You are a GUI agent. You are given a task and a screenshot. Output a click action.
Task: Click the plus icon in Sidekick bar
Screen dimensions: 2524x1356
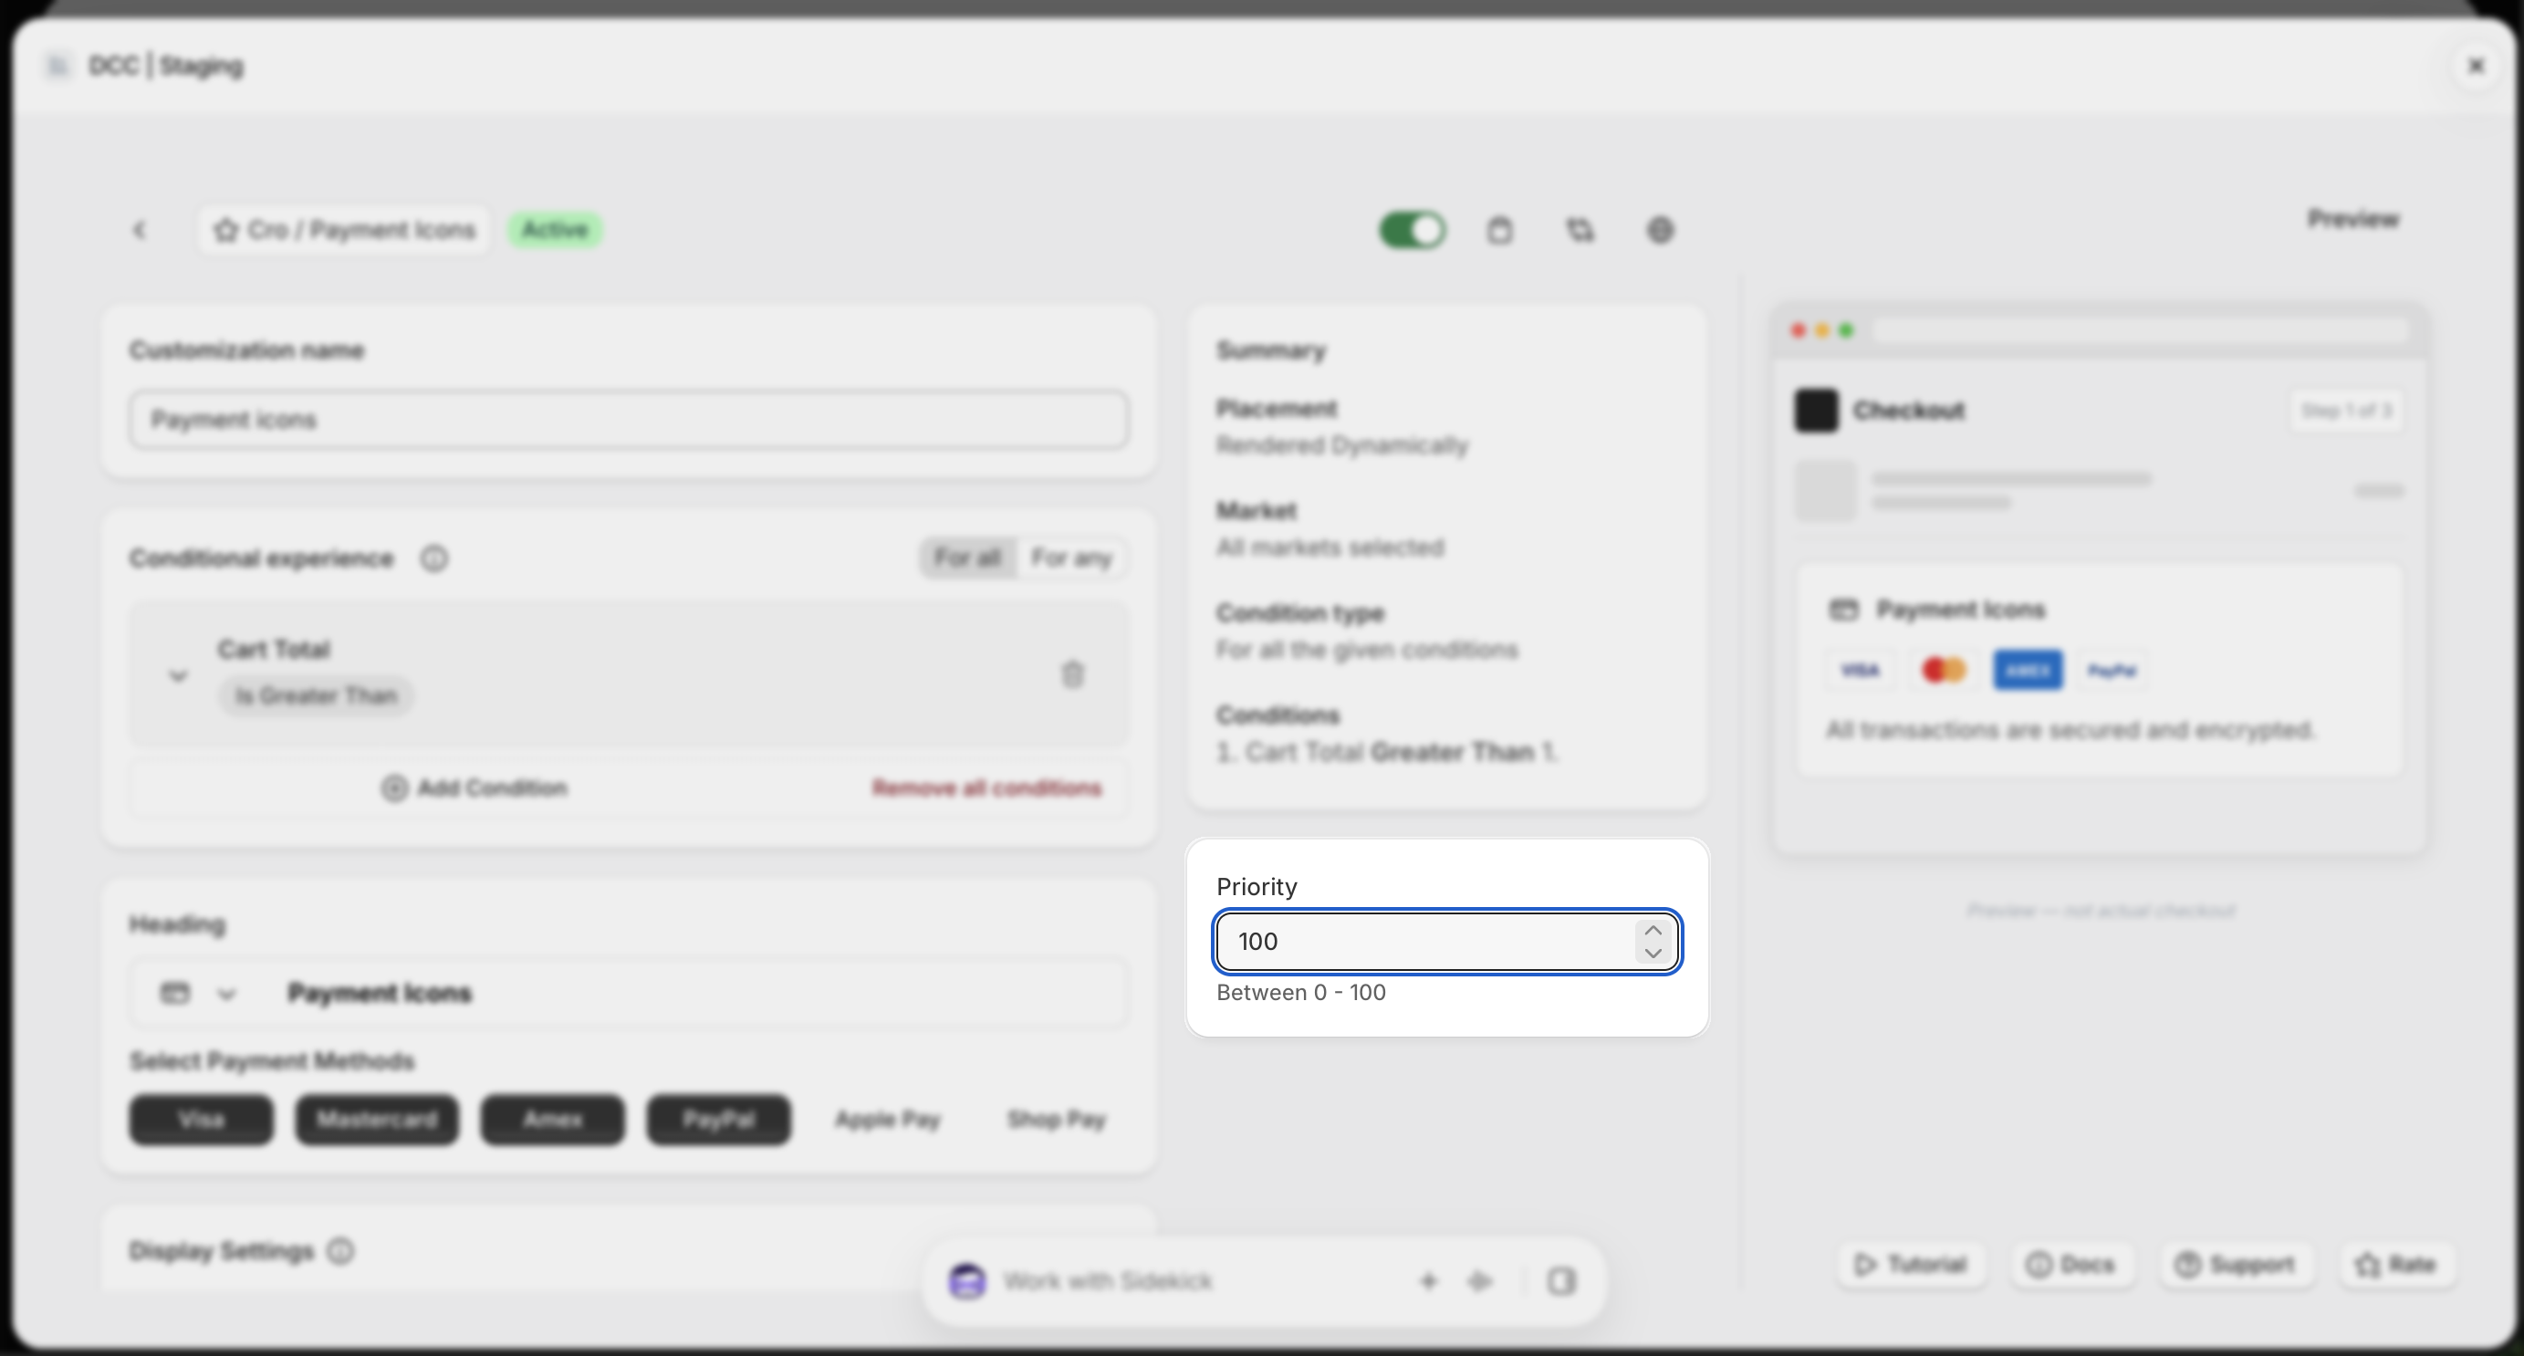(1429, 1281)
